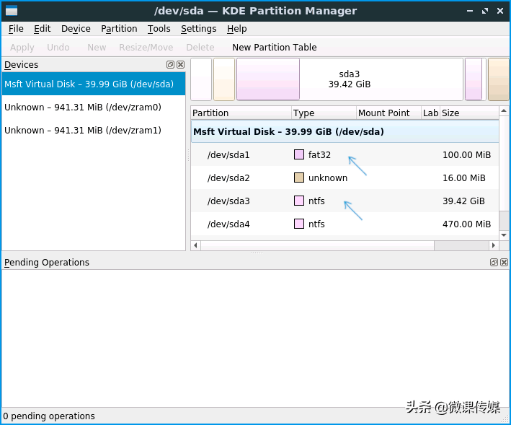
Task: Click the Undo toolbar button
Action: click(x=58, y=48)
